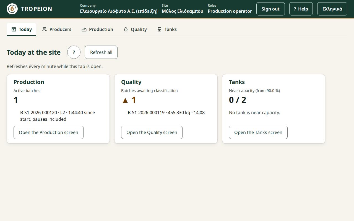Select the Tanks tab
Screen dimensions: 354x221
(167, 29)
